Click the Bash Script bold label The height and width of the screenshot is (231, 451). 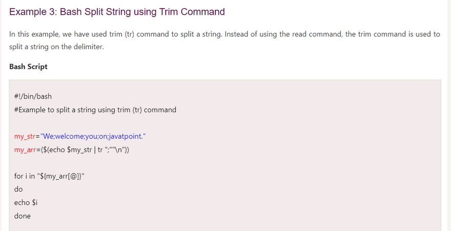coord(28,67)
